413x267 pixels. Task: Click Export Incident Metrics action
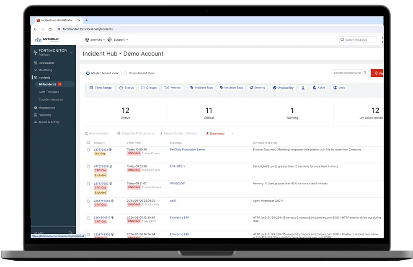pos(178,134)
